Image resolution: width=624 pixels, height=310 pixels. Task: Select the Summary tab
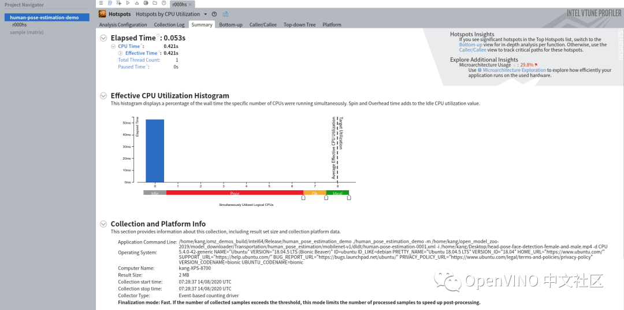202,25
